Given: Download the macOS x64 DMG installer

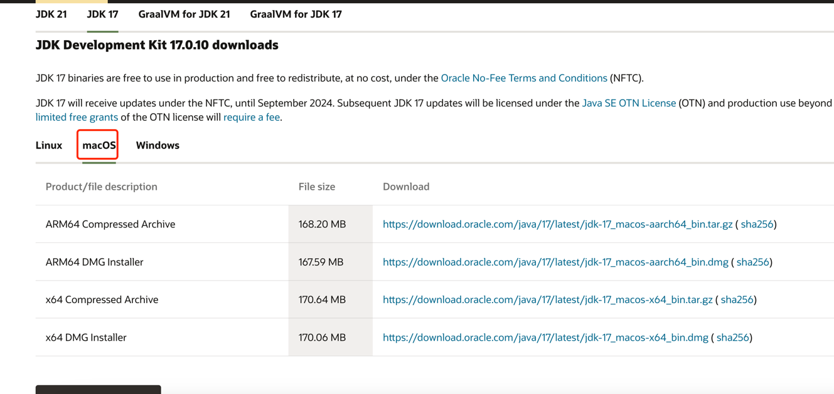Looking at the screenshot, I should pyautogui.click(x=545, y=337).
